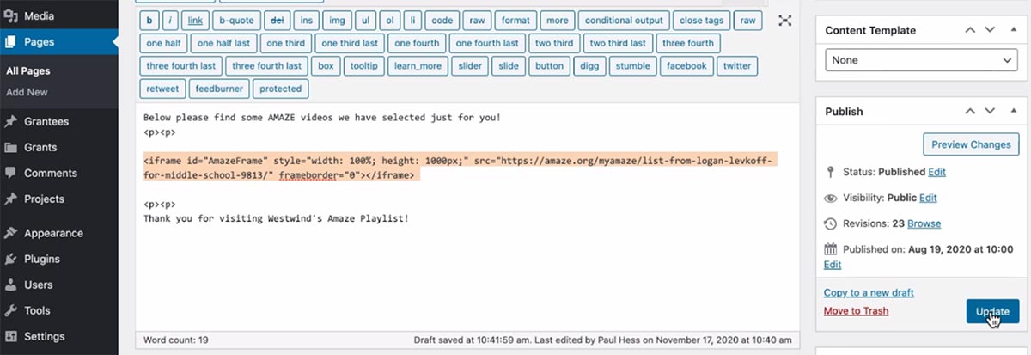The height and width of the screenshot is (355, 1031).
Task: Open the Users admin menu
Action: point(38,285)
